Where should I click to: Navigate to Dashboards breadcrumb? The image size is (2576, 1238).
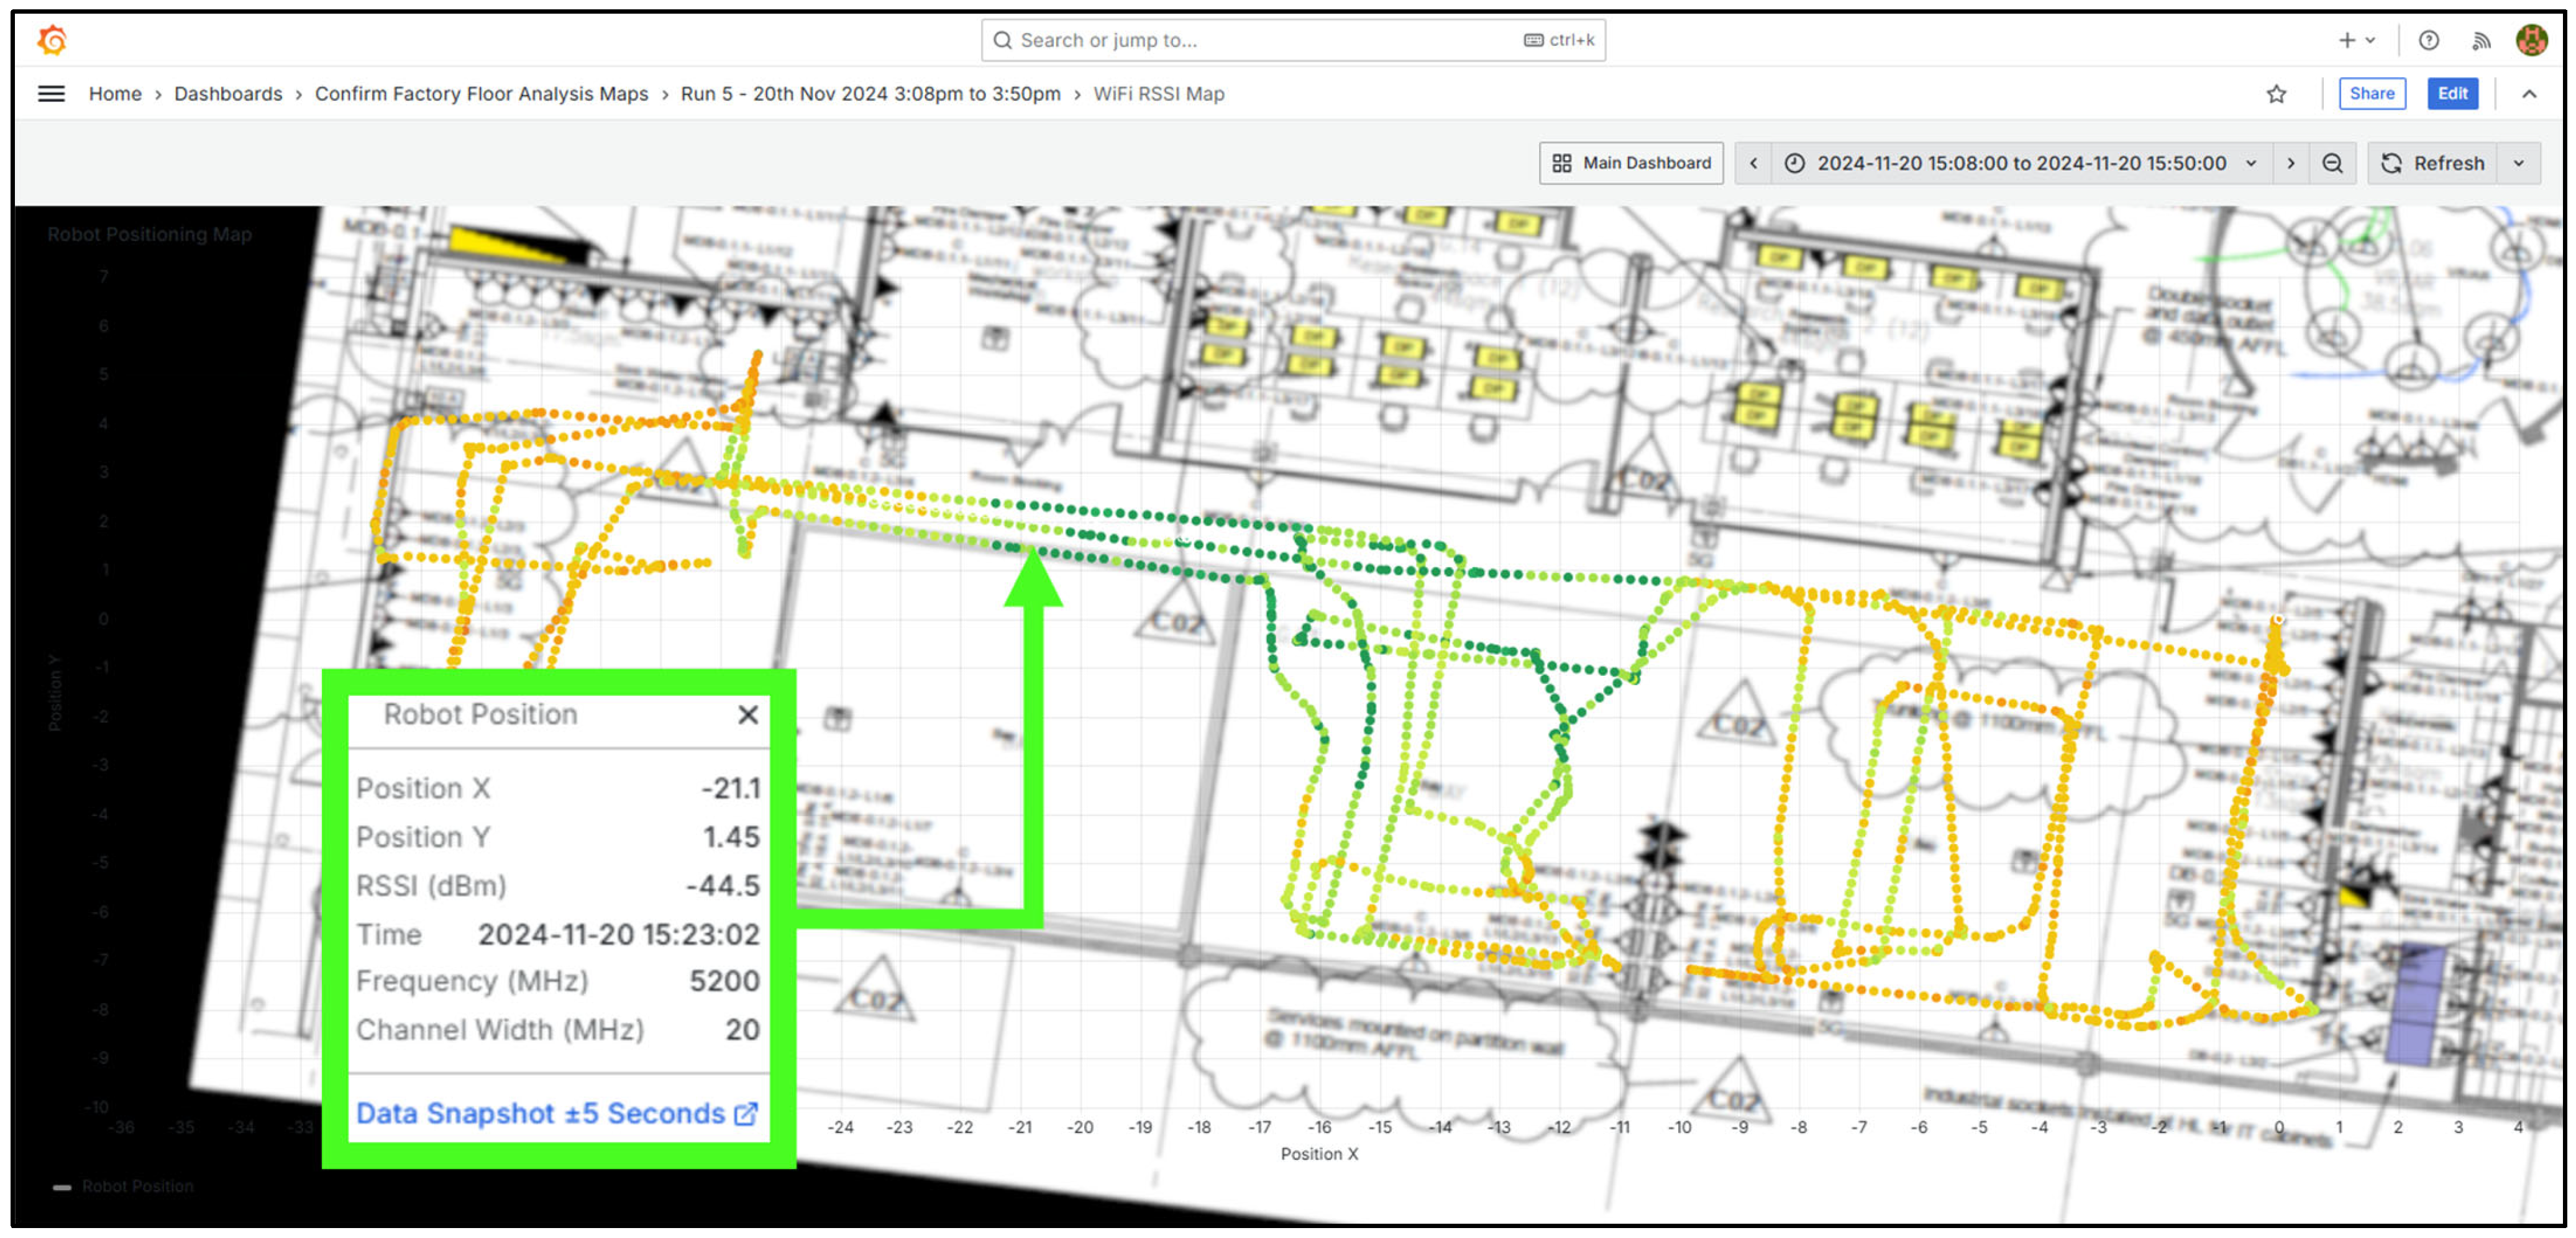pos(228,94)
